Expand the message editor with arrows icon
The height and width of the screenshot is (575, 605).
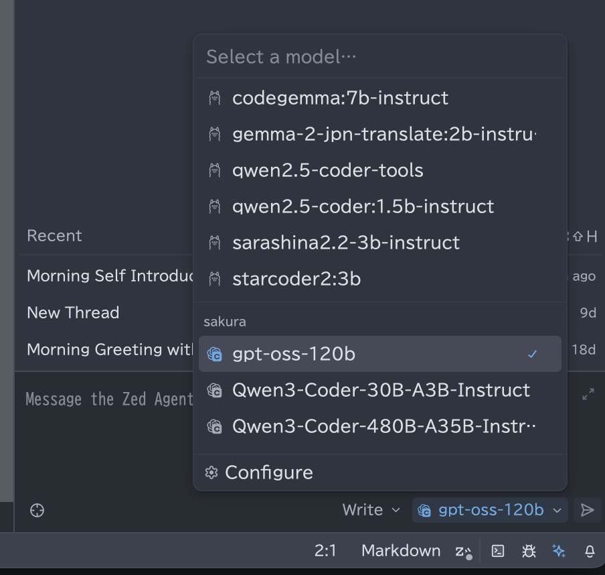[x=588, y=395]
